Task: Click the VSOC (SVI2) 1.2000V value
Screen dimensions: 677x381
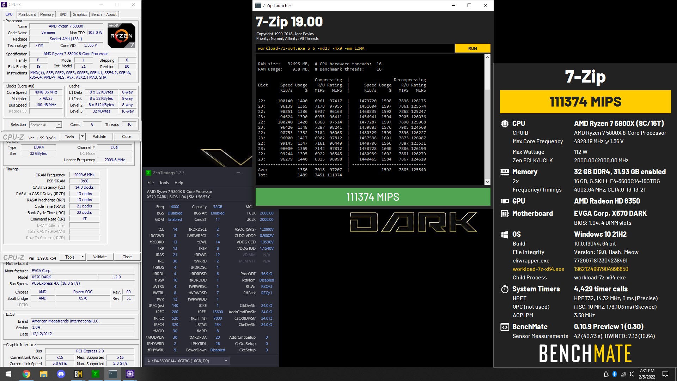Action: 267,229
